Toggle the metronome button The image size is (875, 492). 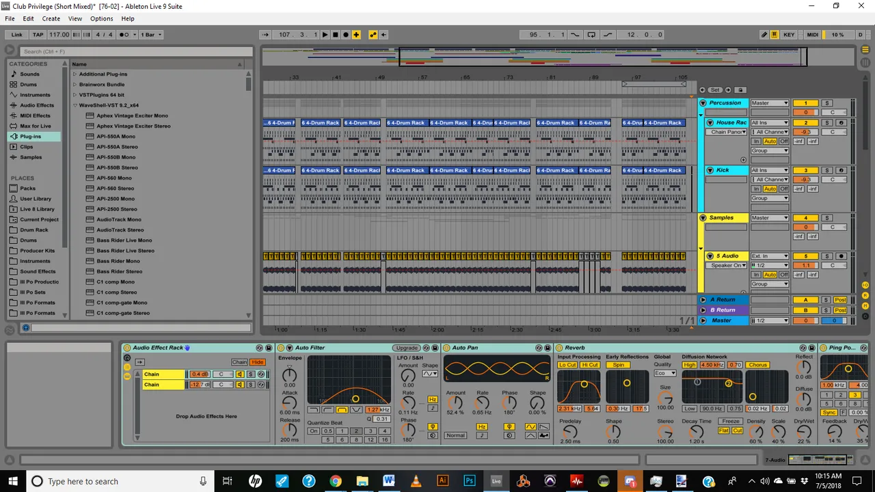pos(124,35)
